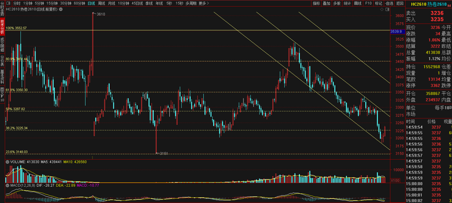
Task: Select the 技术分析 sidebar tab
Action: tap(2, 27)
